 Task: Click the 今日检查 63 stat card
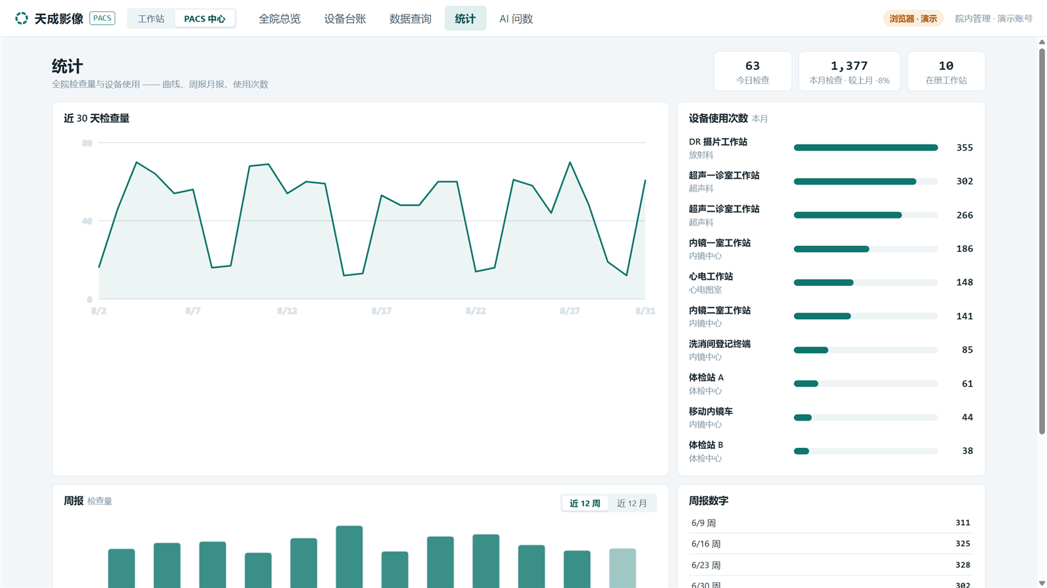pos(753,71)
